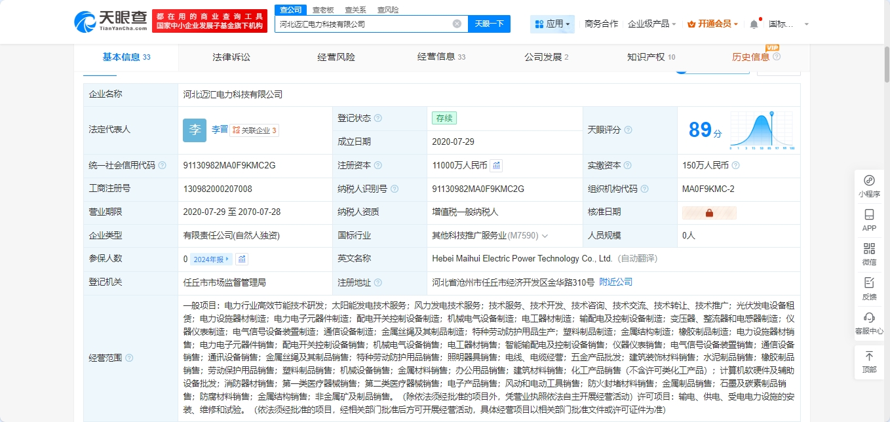Clear the search box with the X icon

457,24
